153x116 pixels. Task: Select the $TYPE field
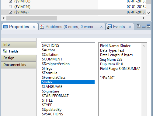click(x=68, y=105)
